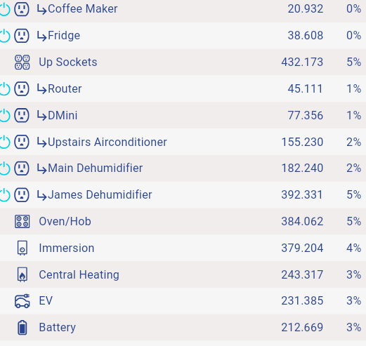
Task: Toggle DMini power button
Action: click(5, 115)
